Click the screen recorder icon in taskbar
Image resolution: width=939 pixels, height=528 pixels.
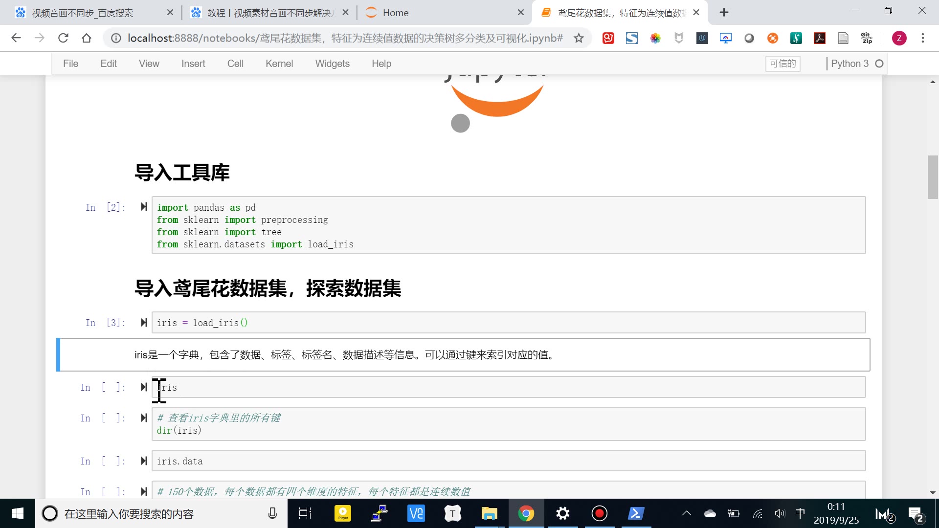(599, 513)
